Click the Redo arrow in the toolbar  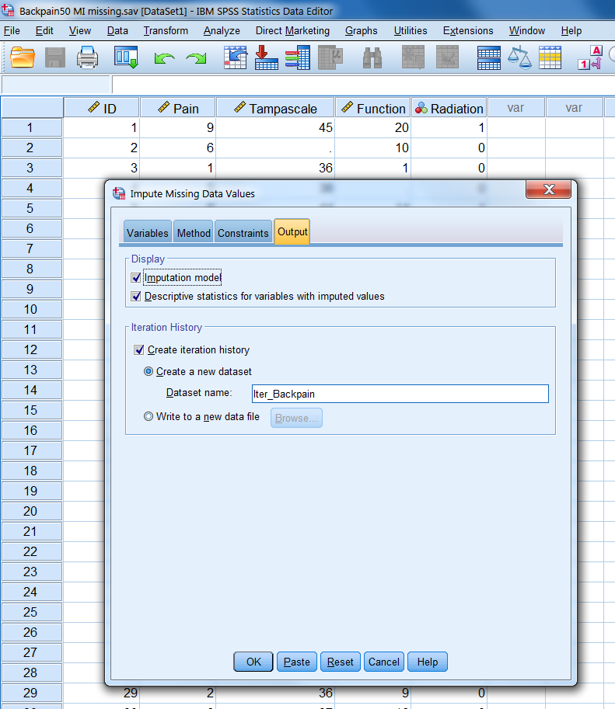[x=196, y=58]
